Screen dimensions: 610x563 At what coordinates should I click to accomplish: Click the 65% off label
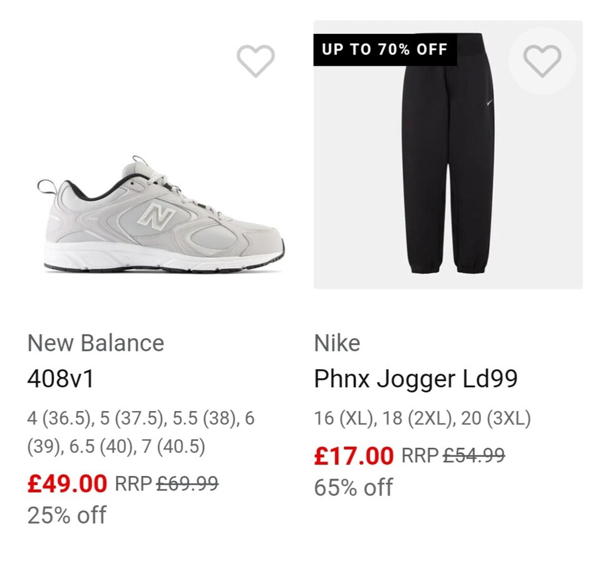[x=354, y=487]
